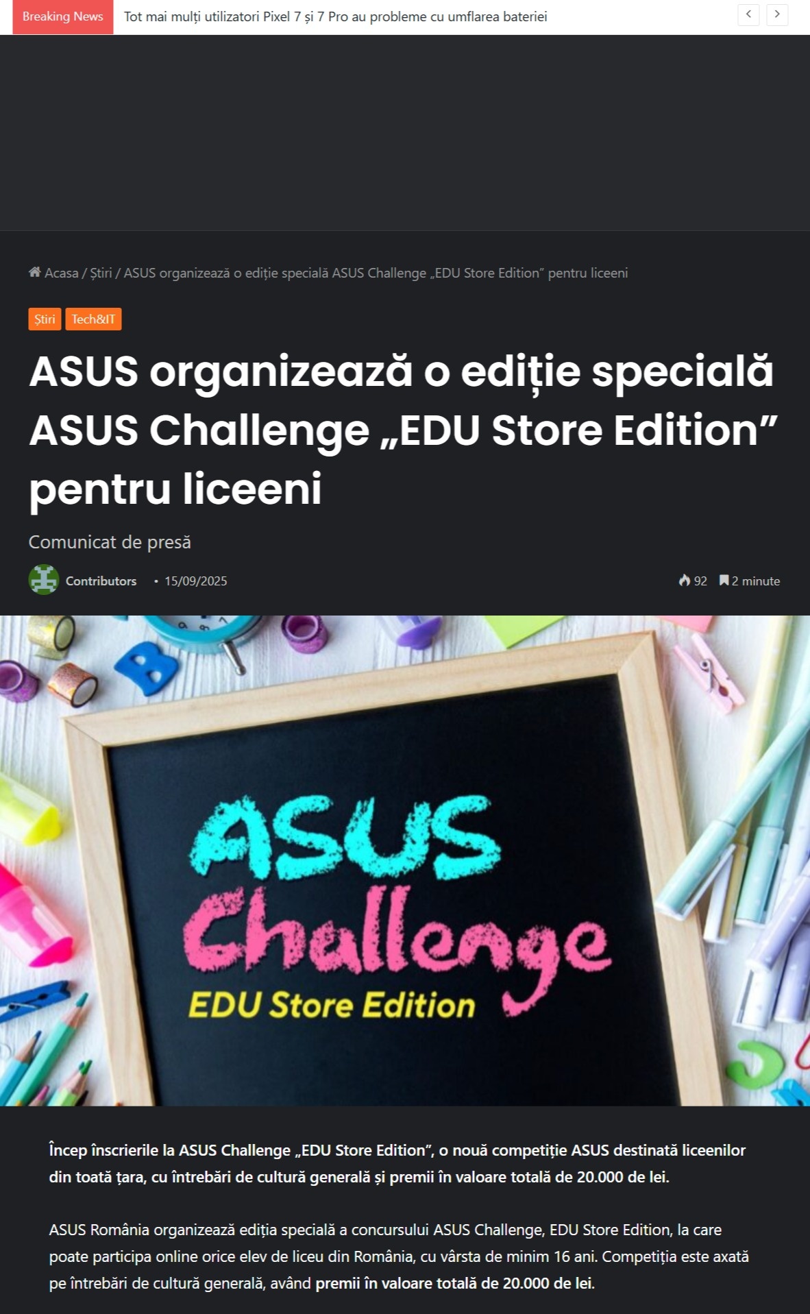Open the Pixel 7 battery headline
The image size is (810, 1314).
(335, 16)
